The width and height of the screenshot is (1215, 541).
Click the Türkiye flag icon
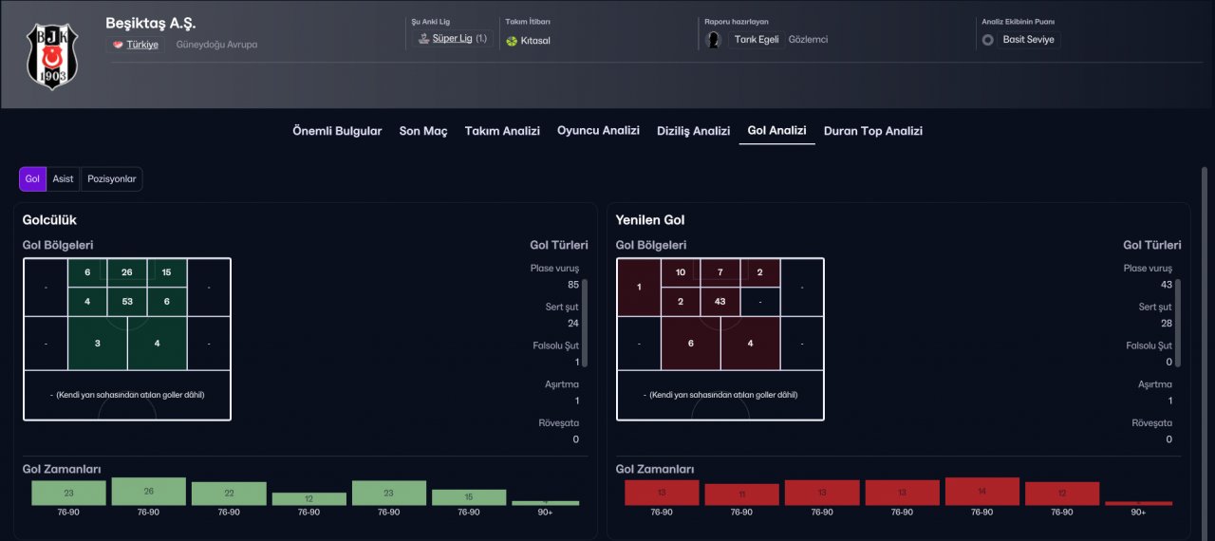click(x=118, y=45)
